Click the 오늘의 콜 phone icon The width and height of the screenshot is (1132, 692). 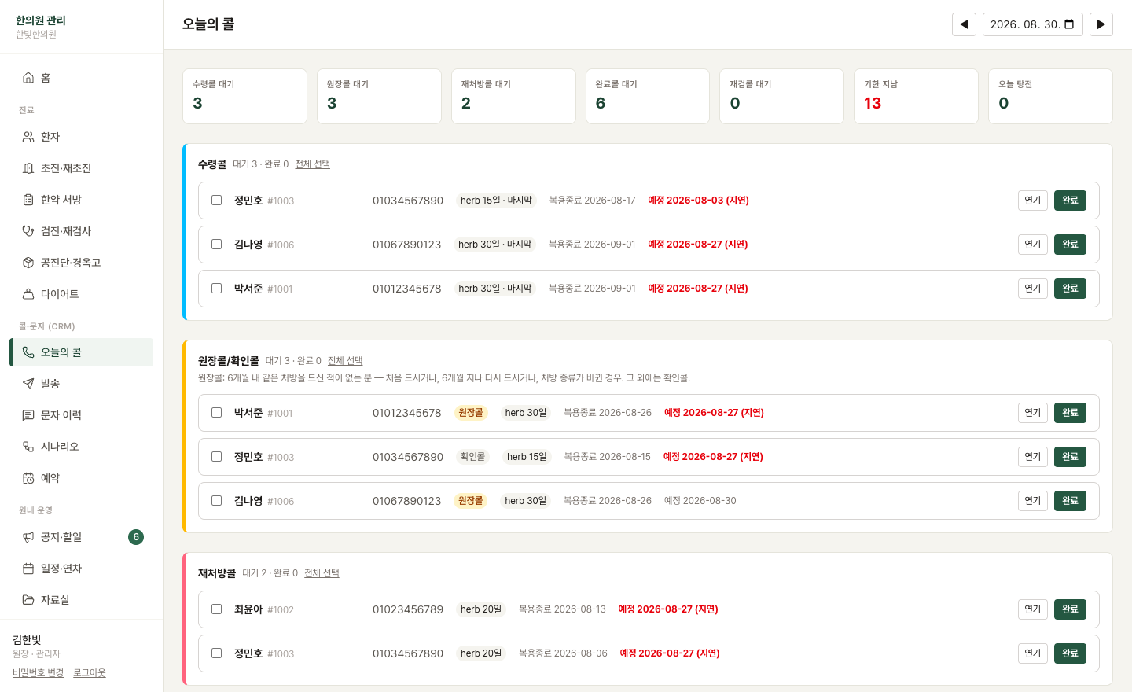[x=28, y=352]
